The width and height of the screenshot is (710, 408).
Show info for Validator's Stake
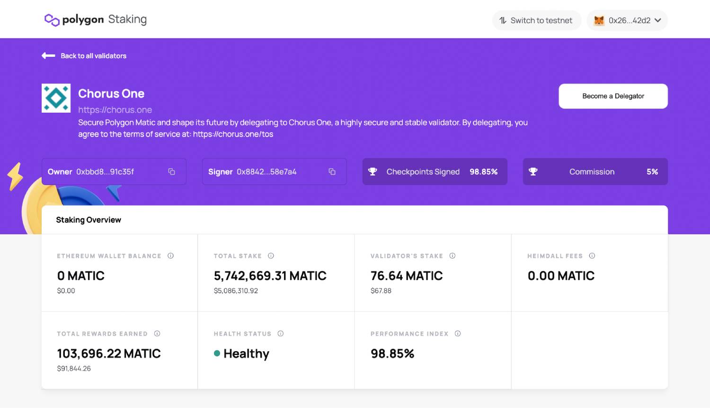453,256
